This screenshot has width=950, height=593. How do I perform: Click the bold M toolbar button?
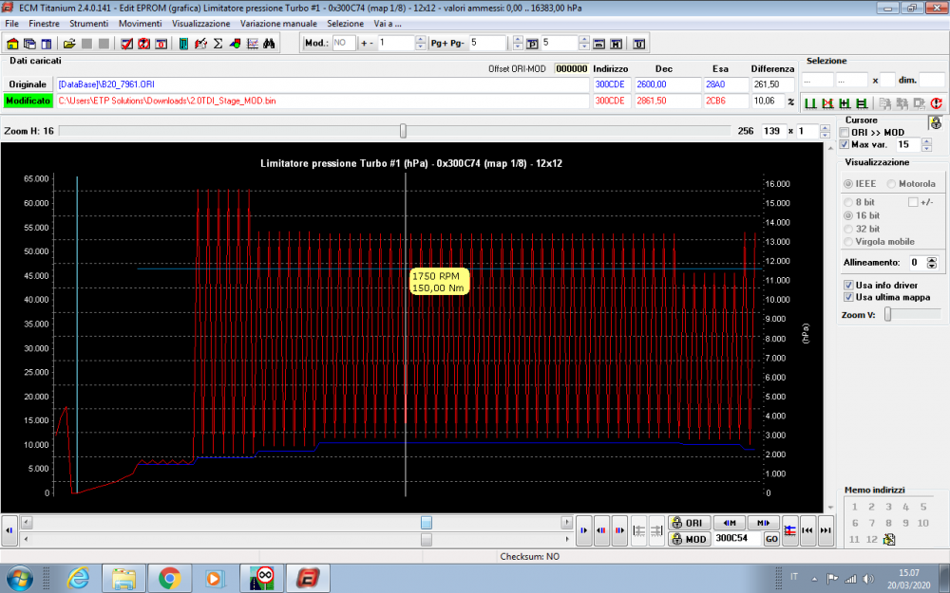616,44
